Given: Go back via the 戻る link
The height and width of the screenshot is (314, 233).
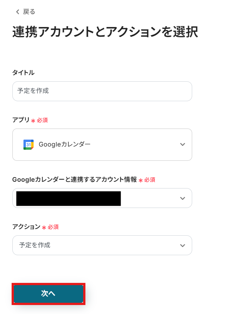Looking at the screenshot, I should (29, 12).
